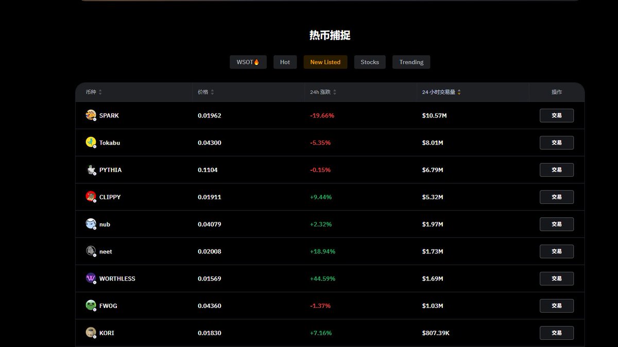
Task: Click the FWOG coin icon
Action: click(91, 305)
